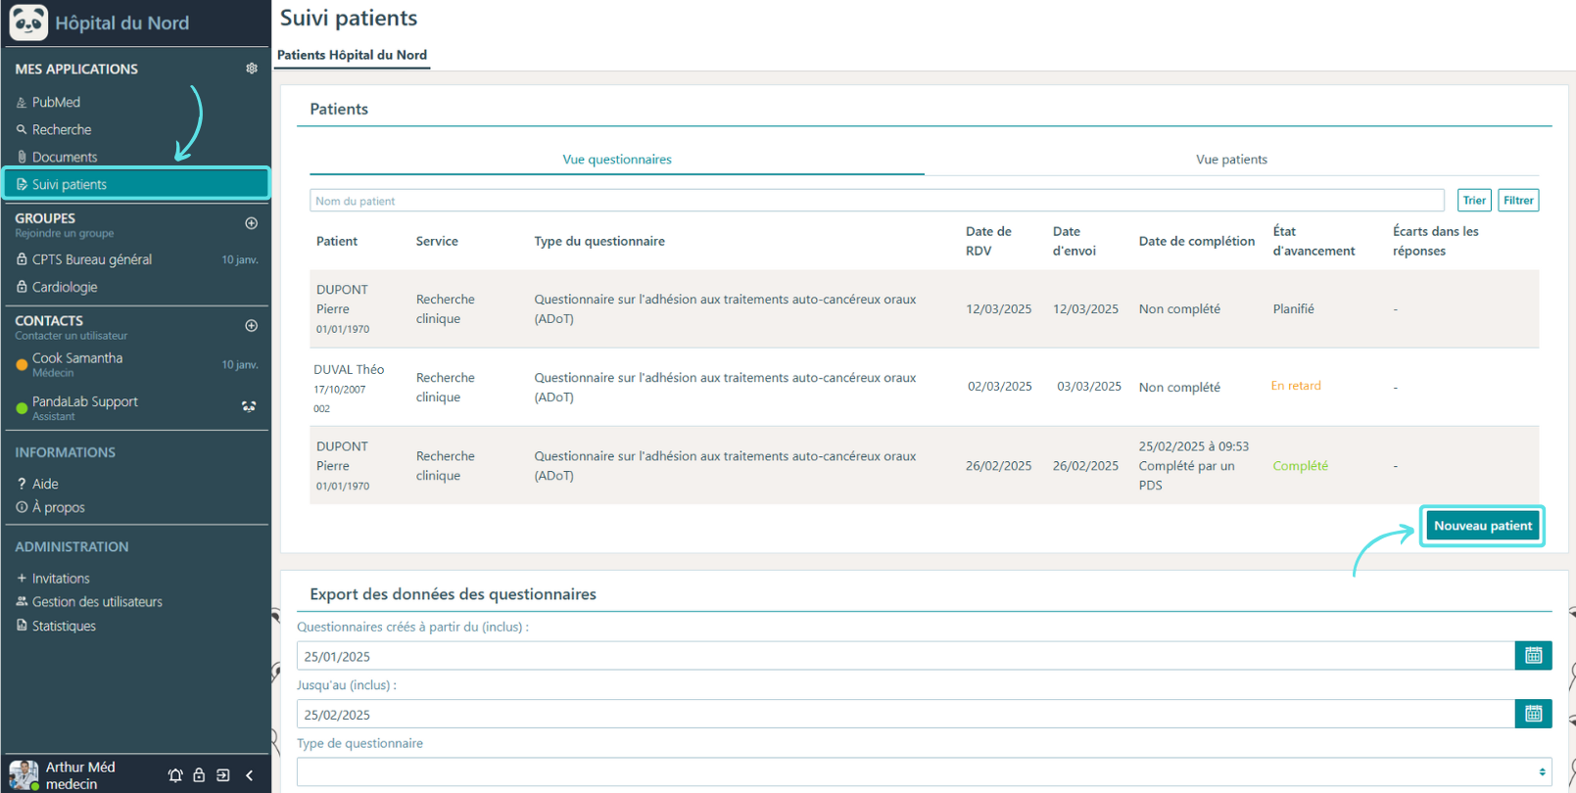
Task: Select the Patients Hôpital du Nord tab
Action: click(x=352, y=55)
